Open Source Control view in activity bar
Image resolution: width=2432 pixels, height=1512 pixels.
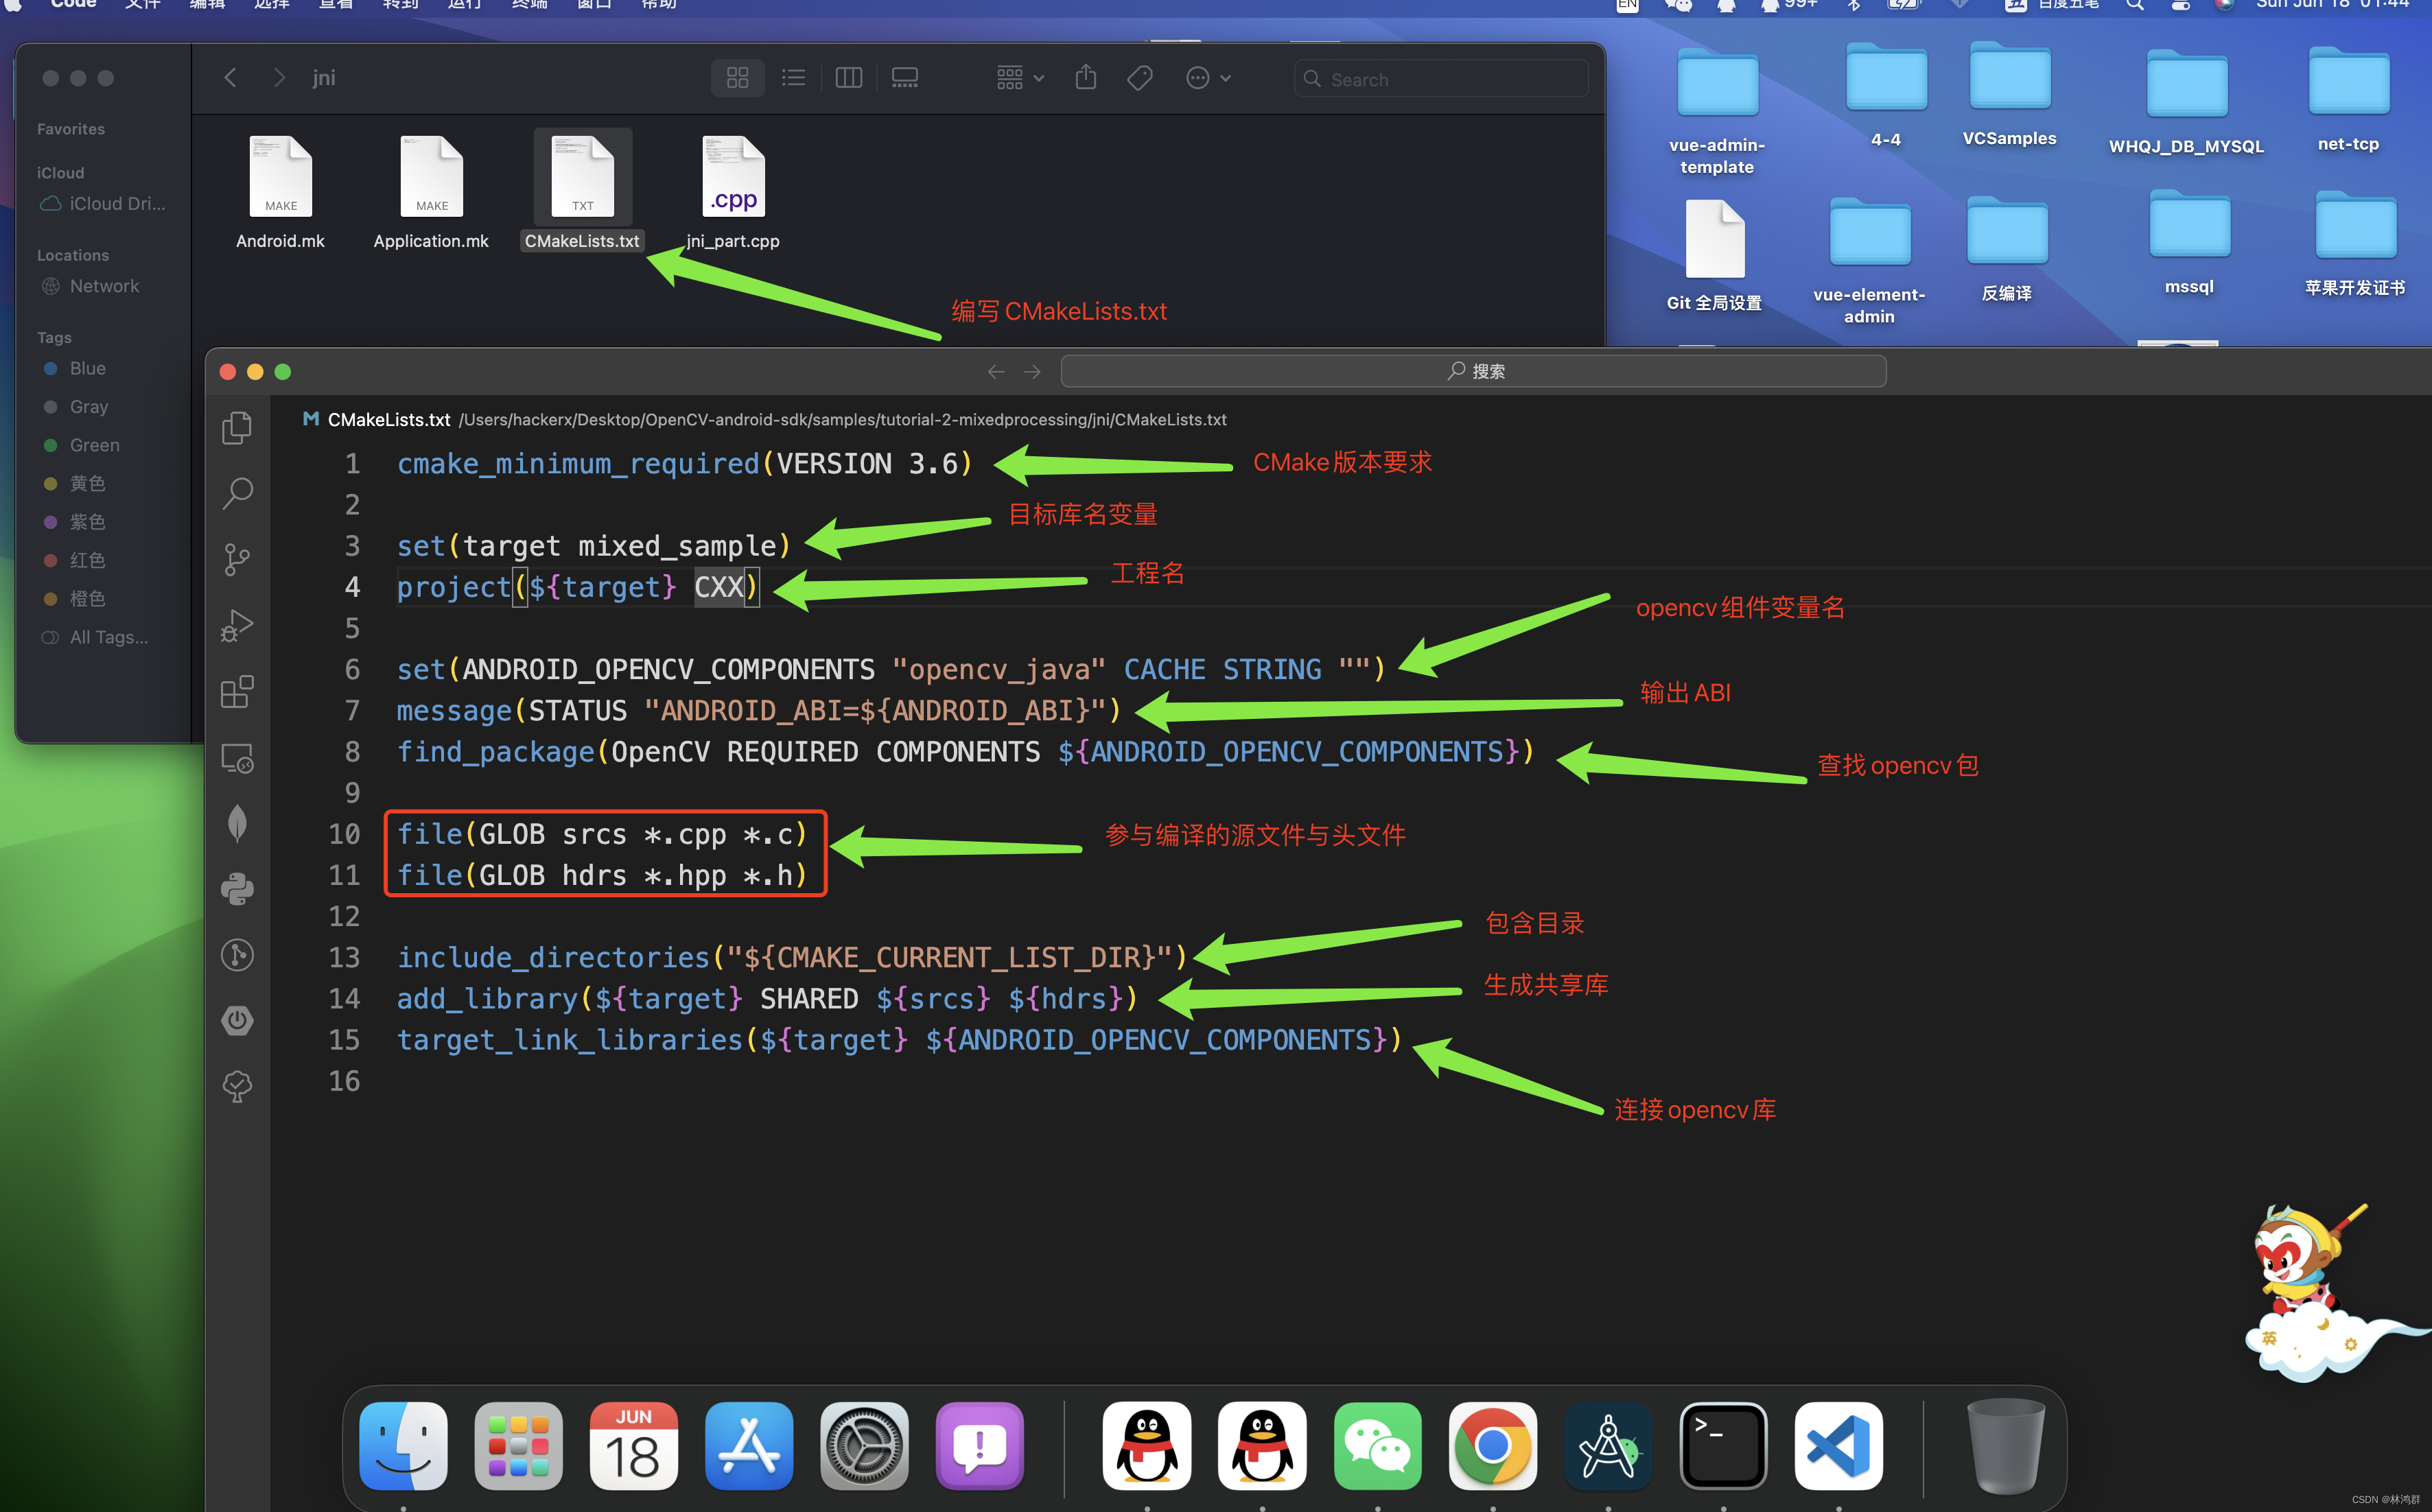point(237,559)
